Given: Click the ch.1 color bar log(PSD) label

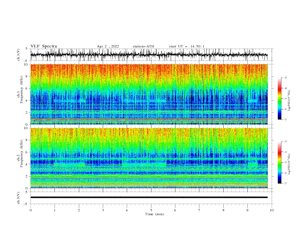Looking at the screenshot, I should click(289, 101).
